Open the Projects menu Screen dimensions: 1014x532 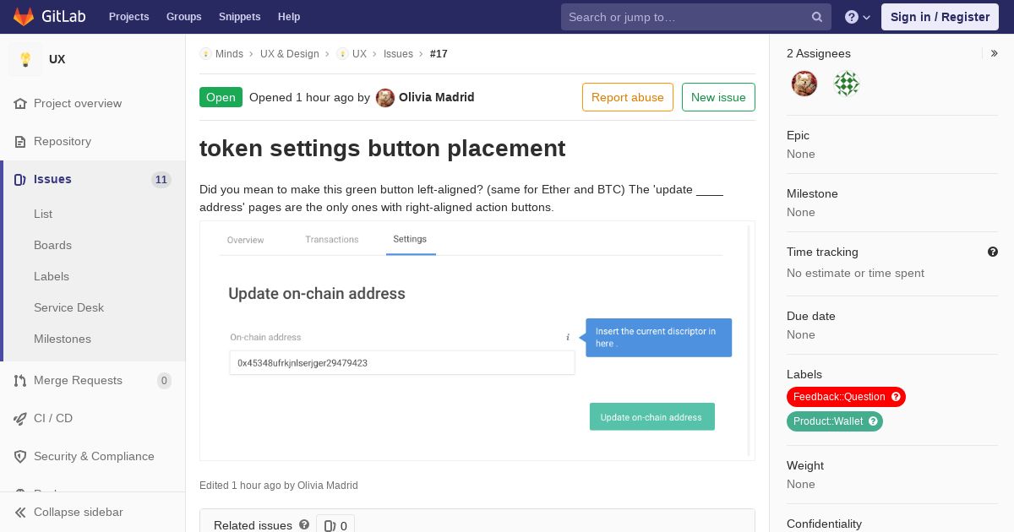tap(129, 17)
